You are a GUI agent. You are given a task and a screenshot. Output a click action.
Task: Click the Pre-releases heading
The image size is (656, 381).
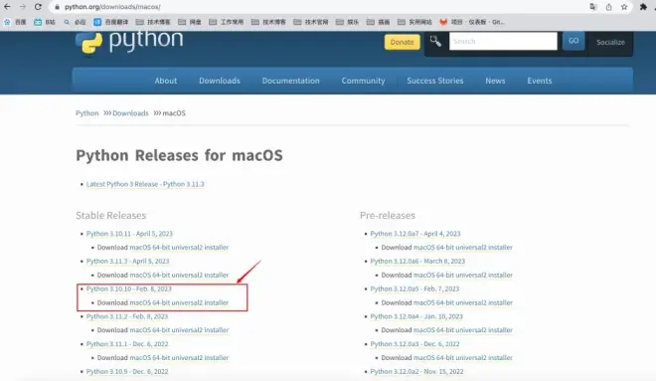pyautogui.click(x=388, y=215)
